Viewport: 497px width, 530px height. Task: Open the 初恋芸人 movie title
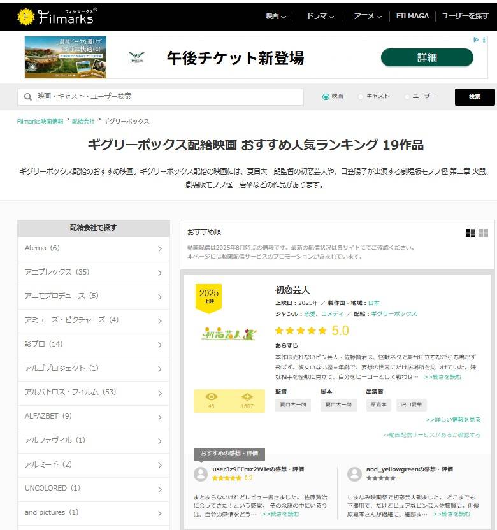[292, 290]
